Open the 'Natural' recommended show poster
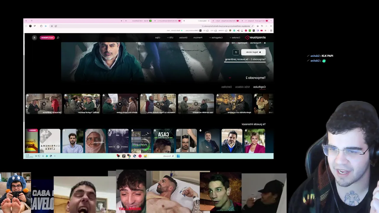Image resolution: width=379 pixels, height=213 pixels. tap(141, 141)
